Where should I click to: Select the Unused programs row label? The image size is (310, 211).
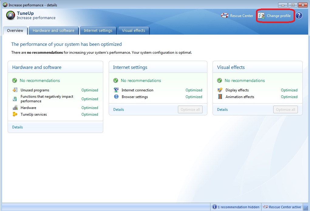pos(35,90)
